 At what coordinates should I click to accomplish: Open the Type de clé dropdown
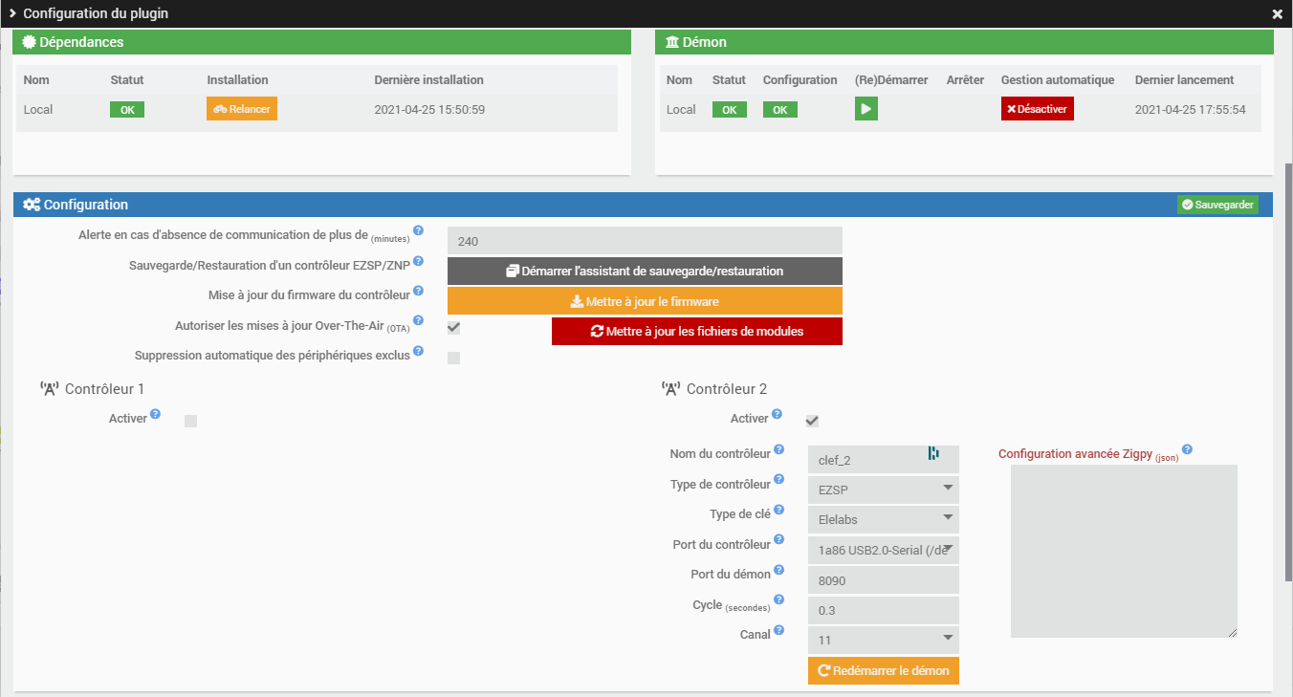[x=884, y=519]
